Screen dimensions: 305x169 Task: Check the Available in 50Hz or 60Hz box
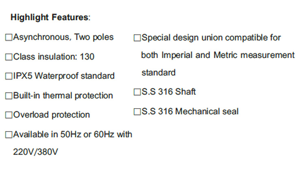tap(9, 135)
